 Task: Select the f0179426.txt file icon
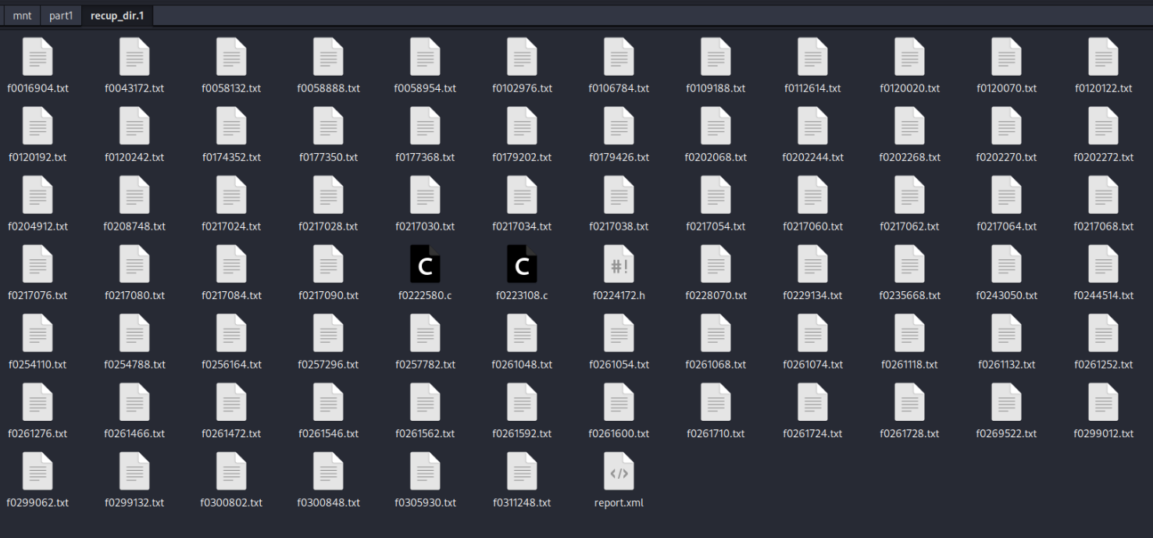coord(619,126)
